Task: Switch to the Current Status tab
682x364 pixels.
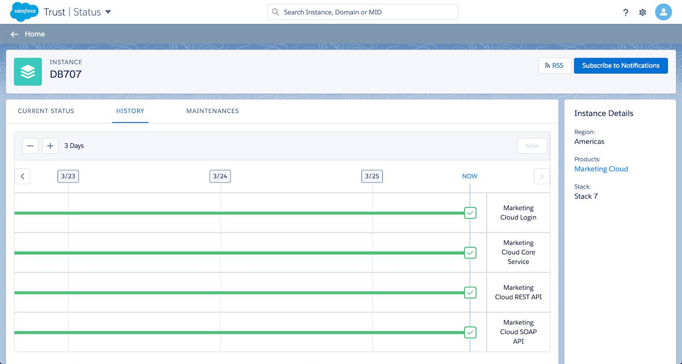Action: pos(46,111)
